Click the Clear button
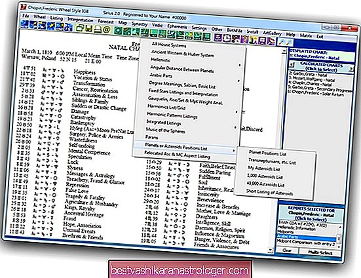This screenshot has width=361, height=278. coord(287,250)
